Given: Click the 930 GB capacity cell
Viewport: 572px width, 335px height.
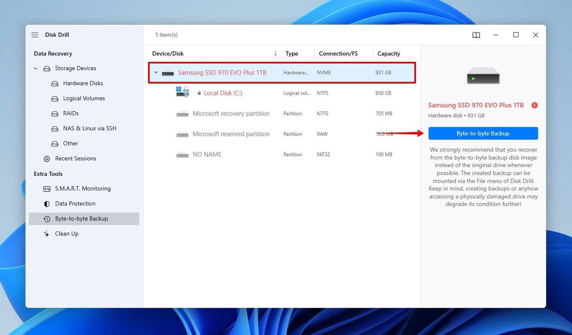Looking at the screenshot, I should [383, 93].
